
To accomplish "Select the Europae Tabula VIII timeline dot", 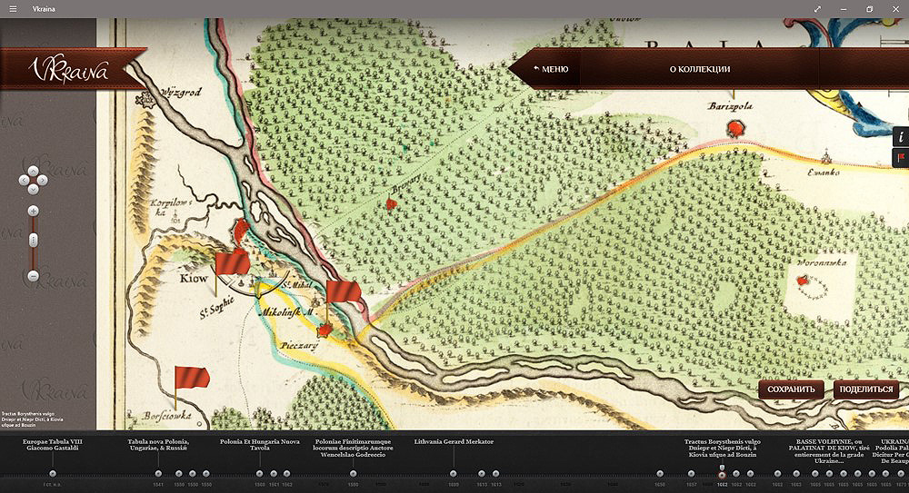I will [x=53, y=473].
